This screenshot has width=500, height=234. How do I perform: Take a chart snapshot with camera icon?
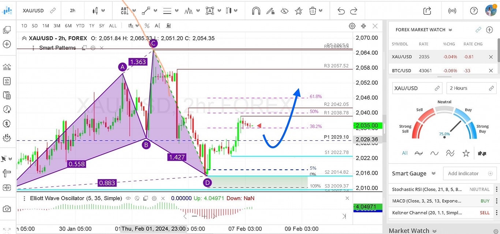[x=7, y=209]
